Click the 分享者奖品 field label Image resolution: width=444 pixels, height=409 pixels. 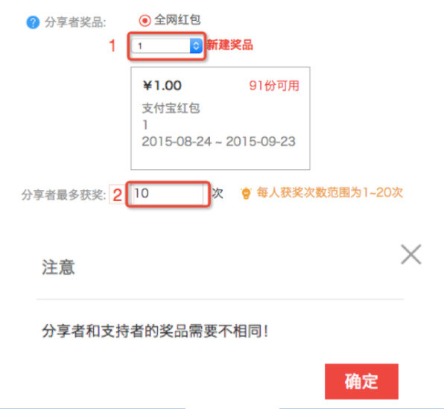tap(75, 22)
